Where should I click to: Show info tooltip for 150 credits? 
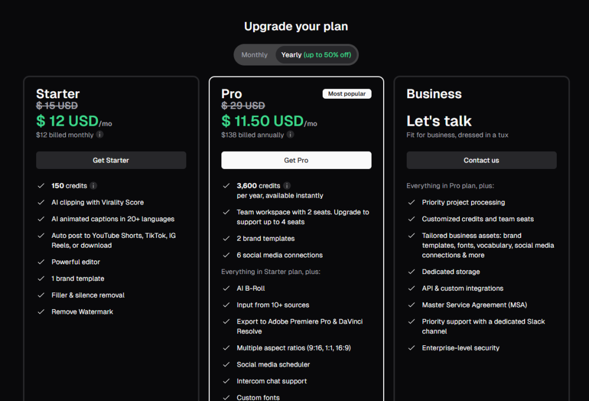(94, 186)
